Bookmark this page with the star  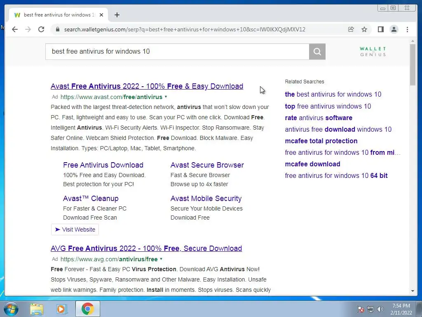(x=364, y=29)
